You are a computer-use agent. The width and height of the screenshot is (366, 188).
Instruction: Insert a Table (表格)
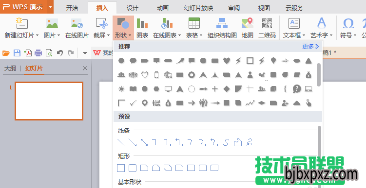[x=194, y=23]
